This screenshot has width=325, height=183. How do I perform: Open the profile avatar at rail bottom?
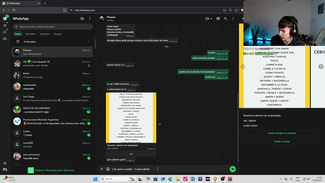click(x=5, y=170)
